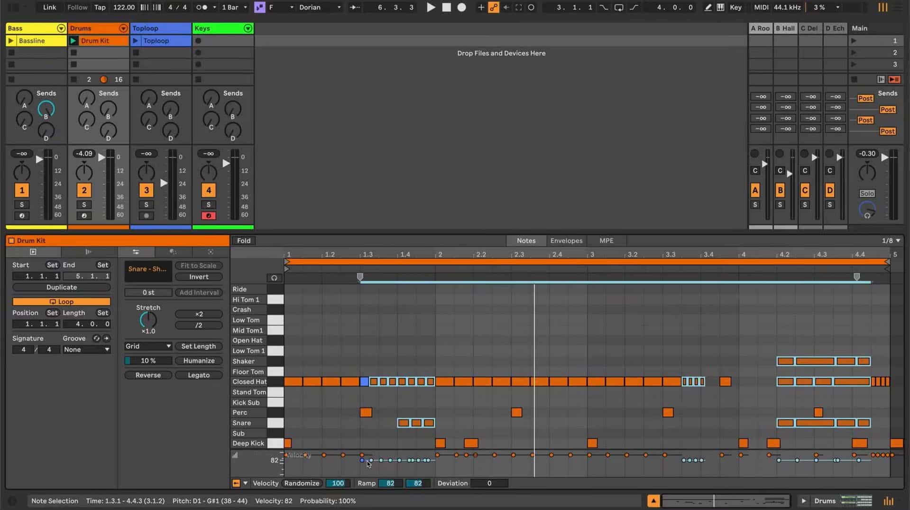Open the 1/8 grid resolution dropdown
The height and width of the screenshot is (510, 910).
tap(890, 241)
